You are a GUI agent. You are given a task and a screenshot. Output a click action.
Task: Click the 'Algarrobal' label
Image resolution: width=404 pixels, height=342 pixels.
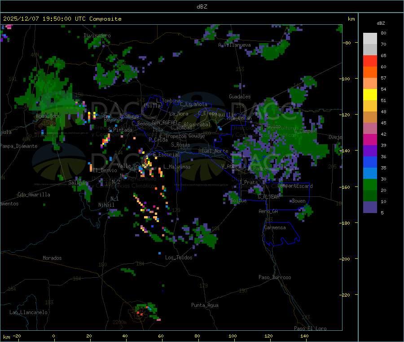pyautogui.click(x=197, y=124)
